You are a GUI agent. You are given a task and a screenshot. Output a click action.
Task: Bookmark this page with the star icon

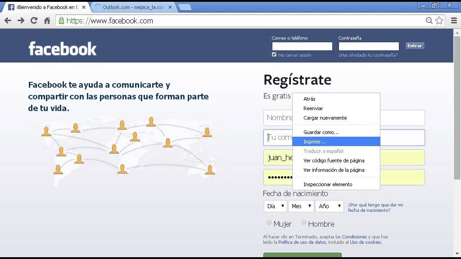[439, 21]
